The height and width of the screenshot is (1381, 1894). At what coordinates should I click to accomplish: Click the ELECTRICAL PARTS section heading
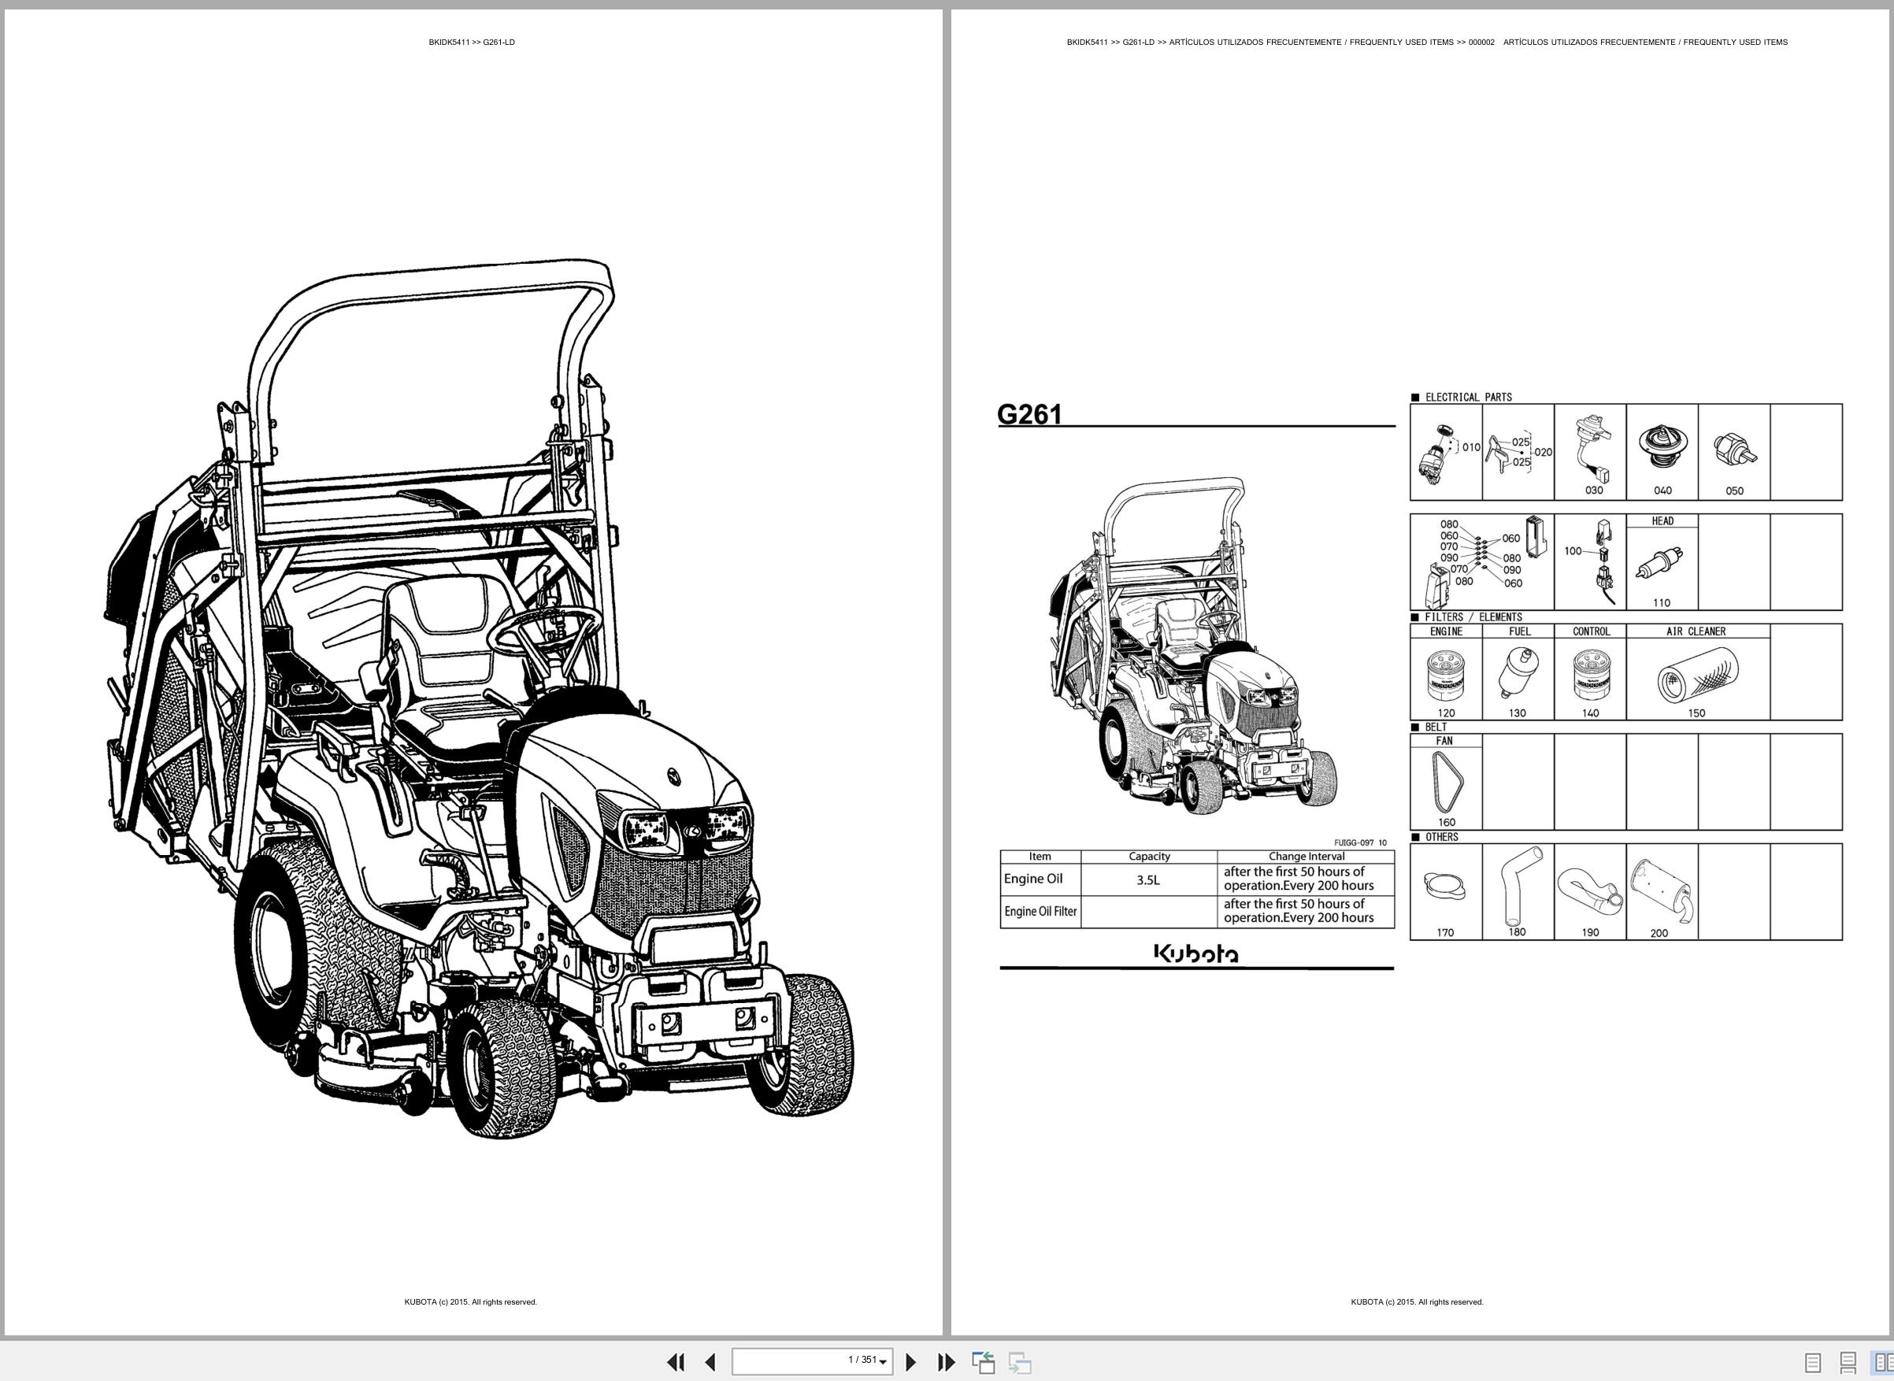pyautogui.click(x=1469, y=397)
